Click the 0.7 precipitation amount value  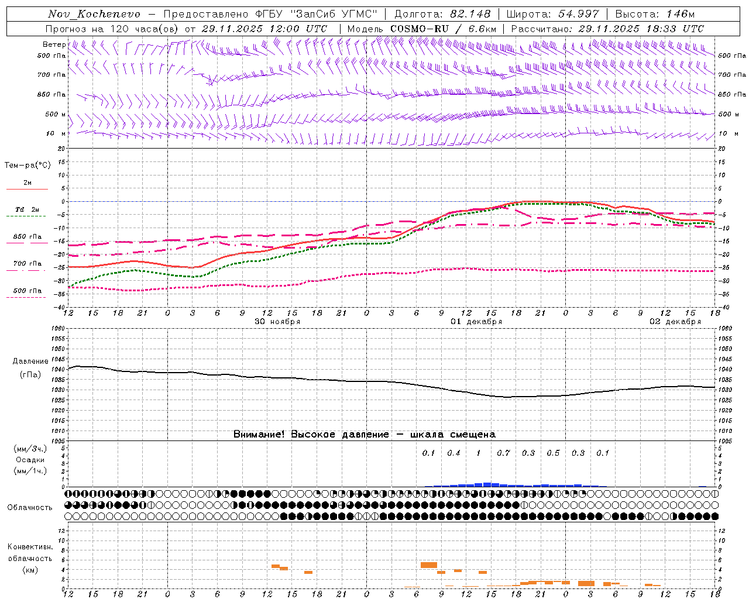[x=503, y=453]
